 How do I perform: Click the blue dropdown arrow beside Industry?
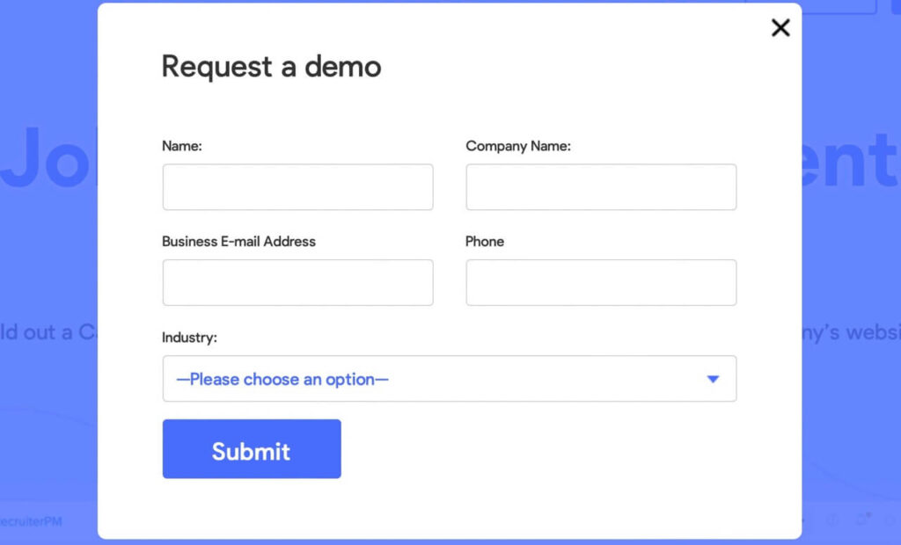(712, 379)
